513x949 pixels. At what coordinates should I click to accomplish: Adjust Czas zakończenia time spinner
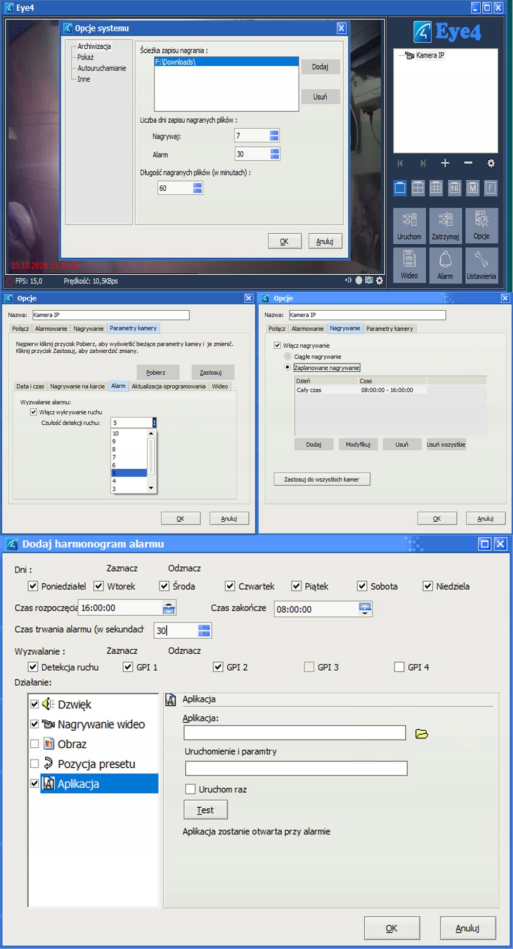tap(365, 609)
